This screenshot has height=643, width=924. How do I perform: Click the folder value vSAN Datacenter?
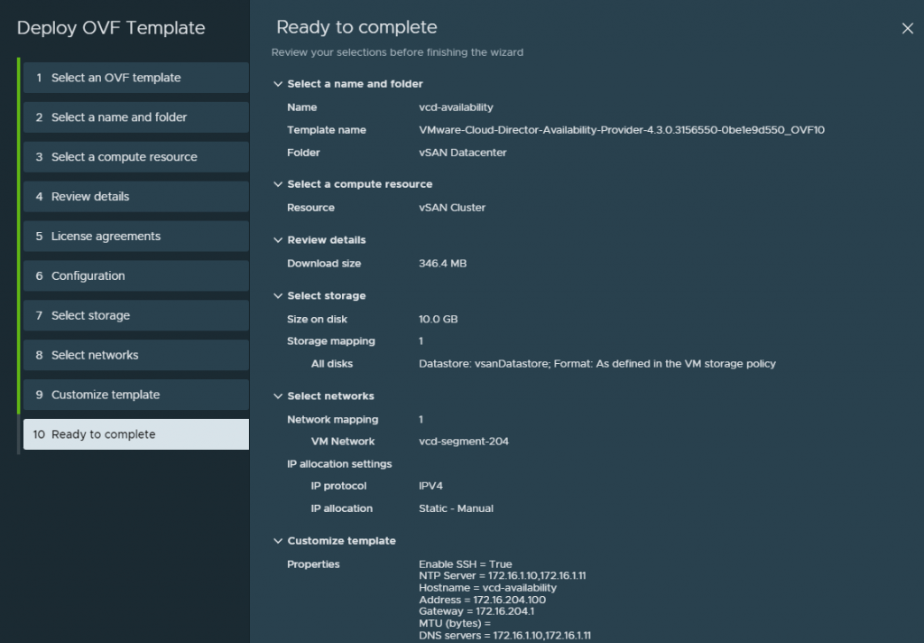(x=463, y=153)
